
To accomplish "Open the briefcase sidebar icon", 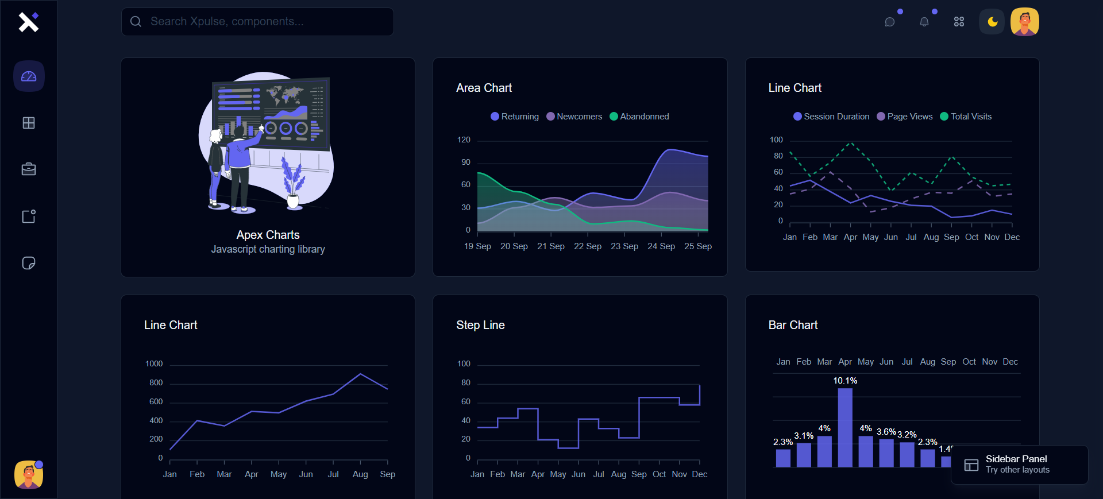I will [x=29, y=169].
